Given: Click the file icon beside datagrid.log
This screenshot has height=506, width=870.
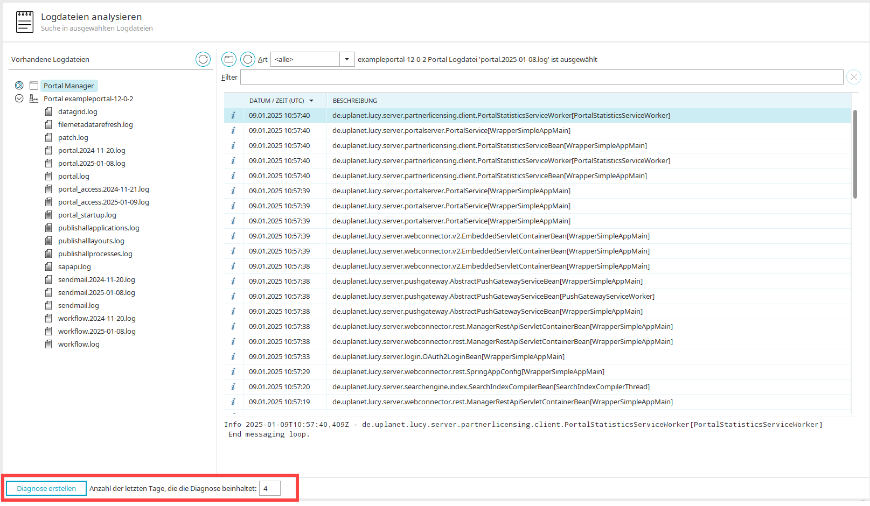Looking at the screenshot, I should coord(48,111).
